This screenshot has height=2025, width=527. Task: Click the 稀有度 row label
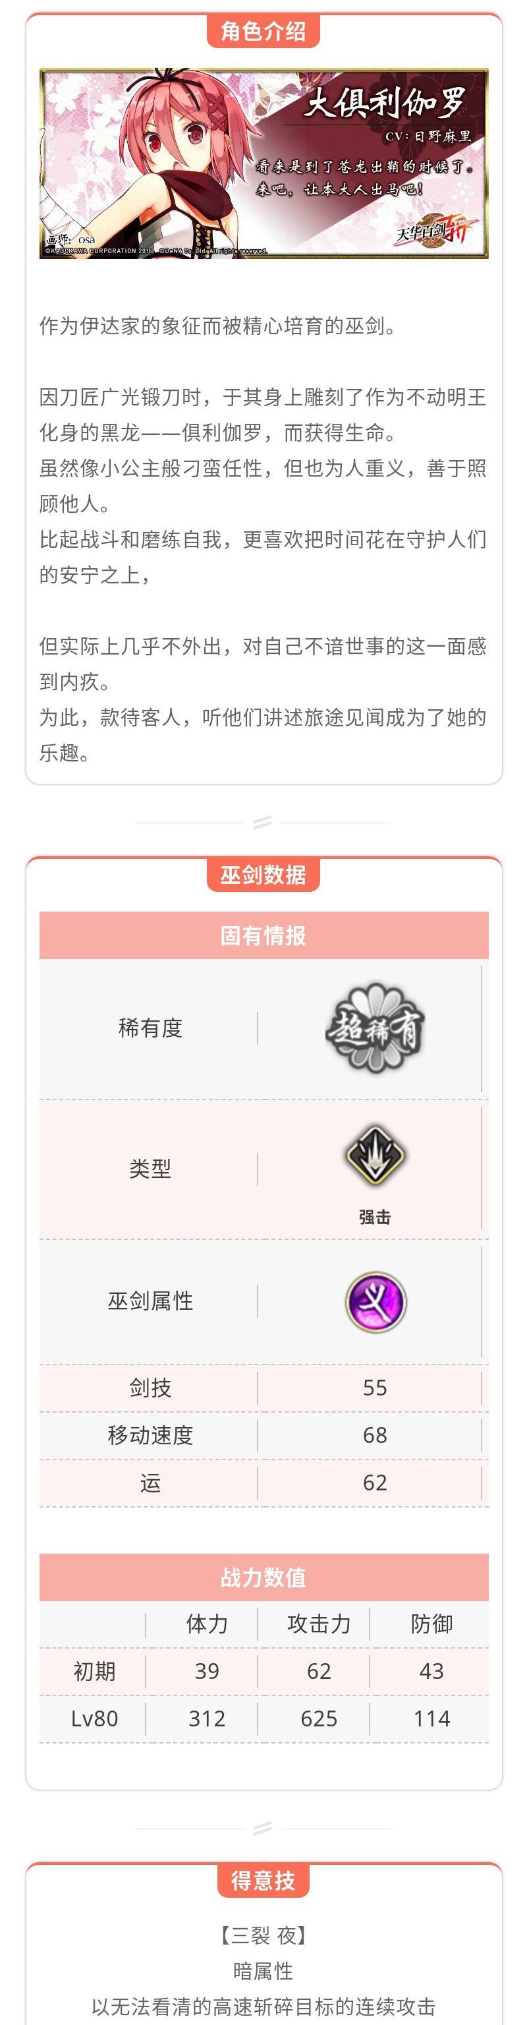[150, 1028]
